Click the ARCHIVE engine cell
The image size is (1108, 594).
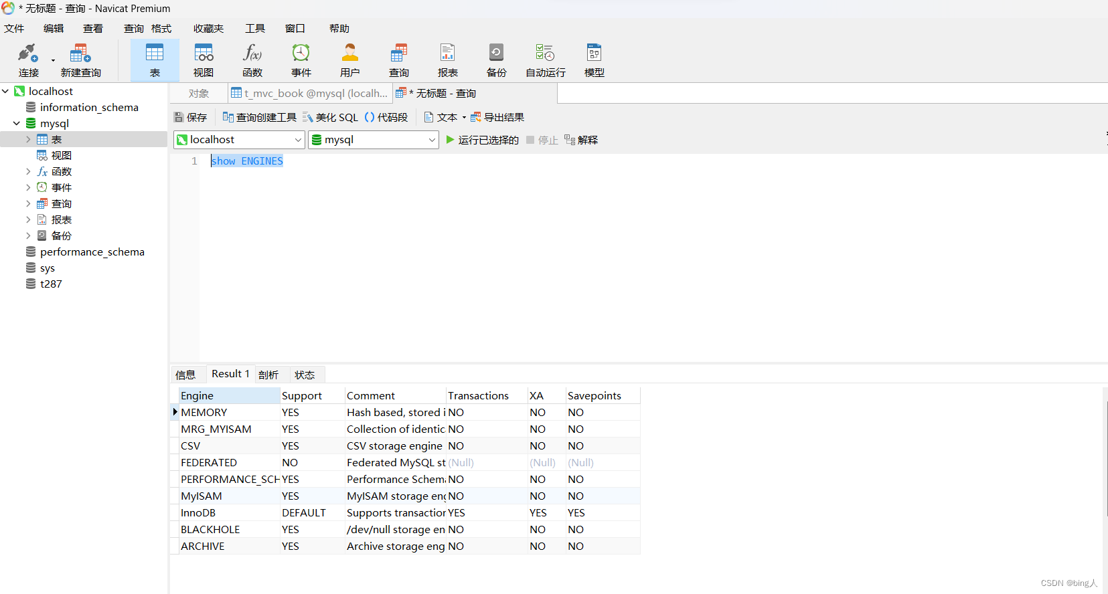(x=229, y=546)
